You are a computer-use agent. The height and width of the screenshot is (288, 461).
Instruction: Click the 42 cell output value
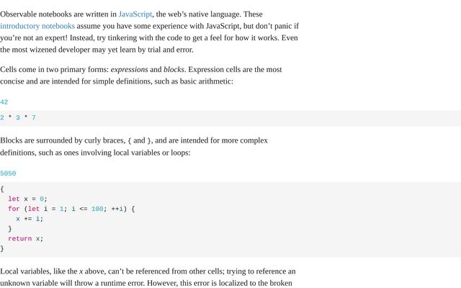click(x=4, y=102)
